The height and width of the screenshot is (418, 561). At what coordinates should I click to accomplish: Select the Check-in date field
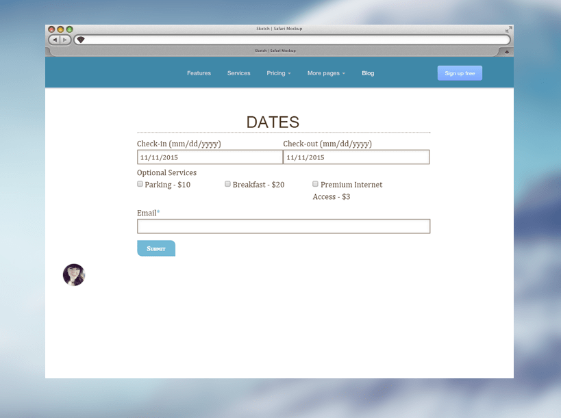210,157
